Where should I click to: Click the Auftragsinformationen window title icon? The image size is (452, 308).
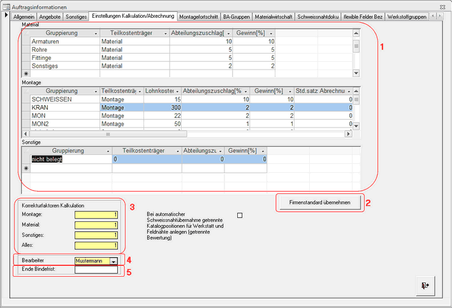(x=6, y=6)
